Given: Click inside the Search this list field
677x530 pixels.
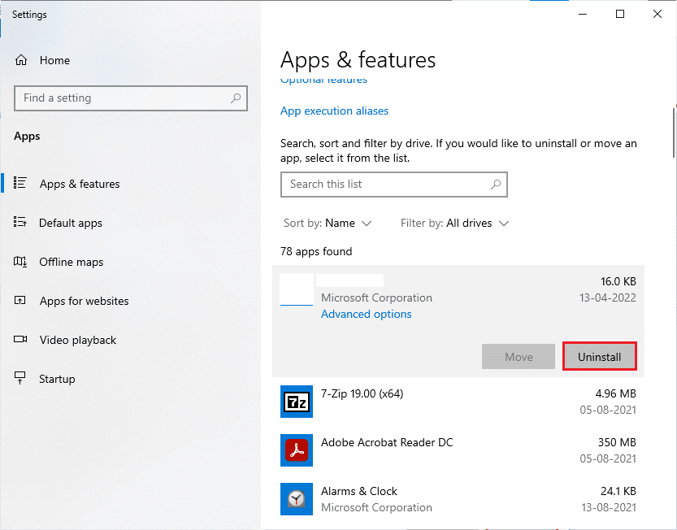Looking at the screenshot, I should 394,185.
